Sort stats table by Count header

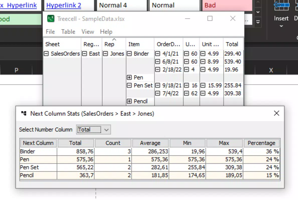click(x=113, y=143)
